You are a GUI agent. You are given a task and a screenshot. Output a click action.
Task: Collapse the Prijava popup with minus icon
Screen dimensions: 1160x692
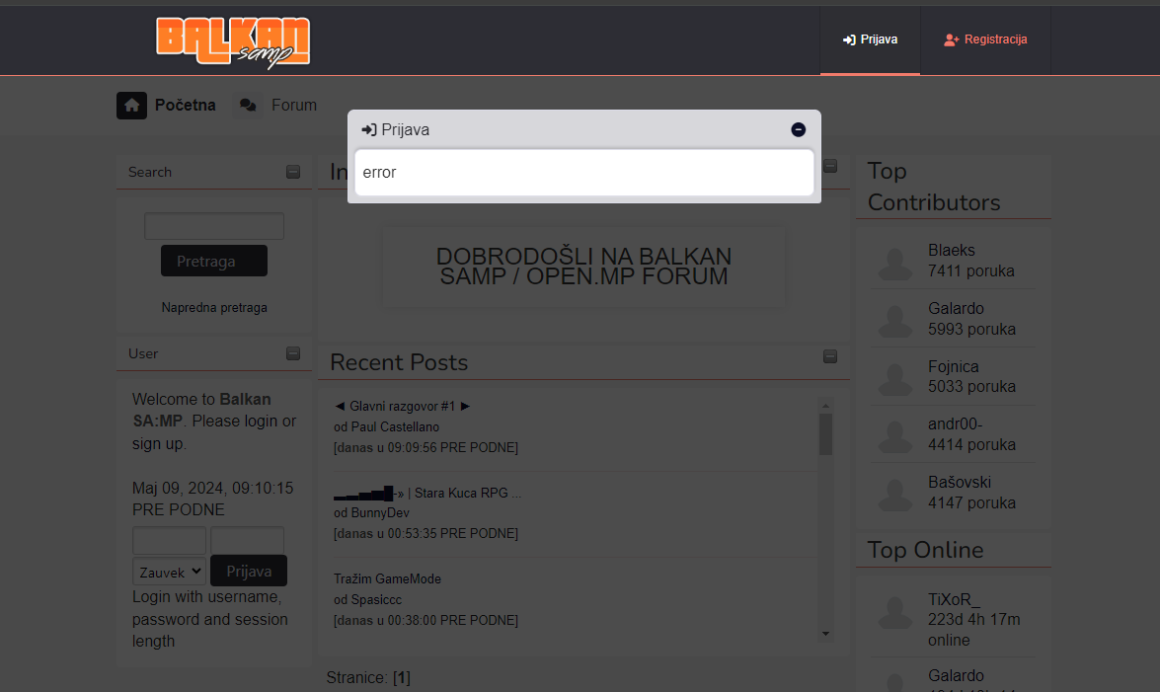[x=799, y=129]
